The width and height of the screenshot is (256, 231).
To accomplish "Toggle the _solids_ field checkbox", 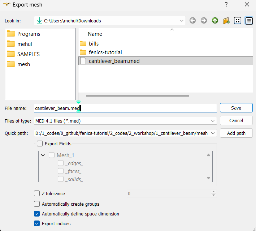I will [61, 179].
